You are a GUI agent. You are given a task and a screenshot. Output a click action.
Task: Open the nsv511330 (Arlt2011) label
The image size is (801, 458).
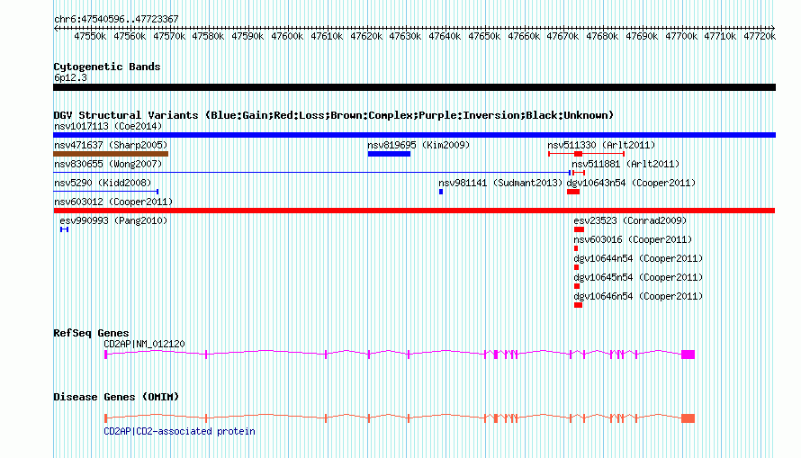coord(601,145)
